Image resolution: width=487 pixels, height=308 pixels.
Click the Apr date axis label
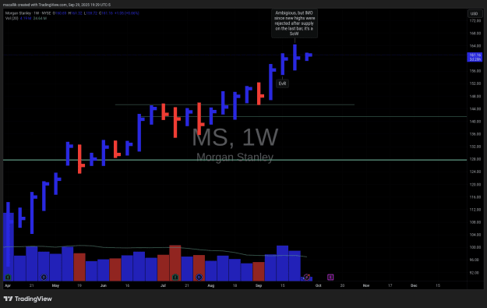pos(8,285)
